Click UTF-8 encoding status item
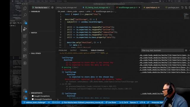The height and width of the screenshot is (107, 190). point(142,103)
